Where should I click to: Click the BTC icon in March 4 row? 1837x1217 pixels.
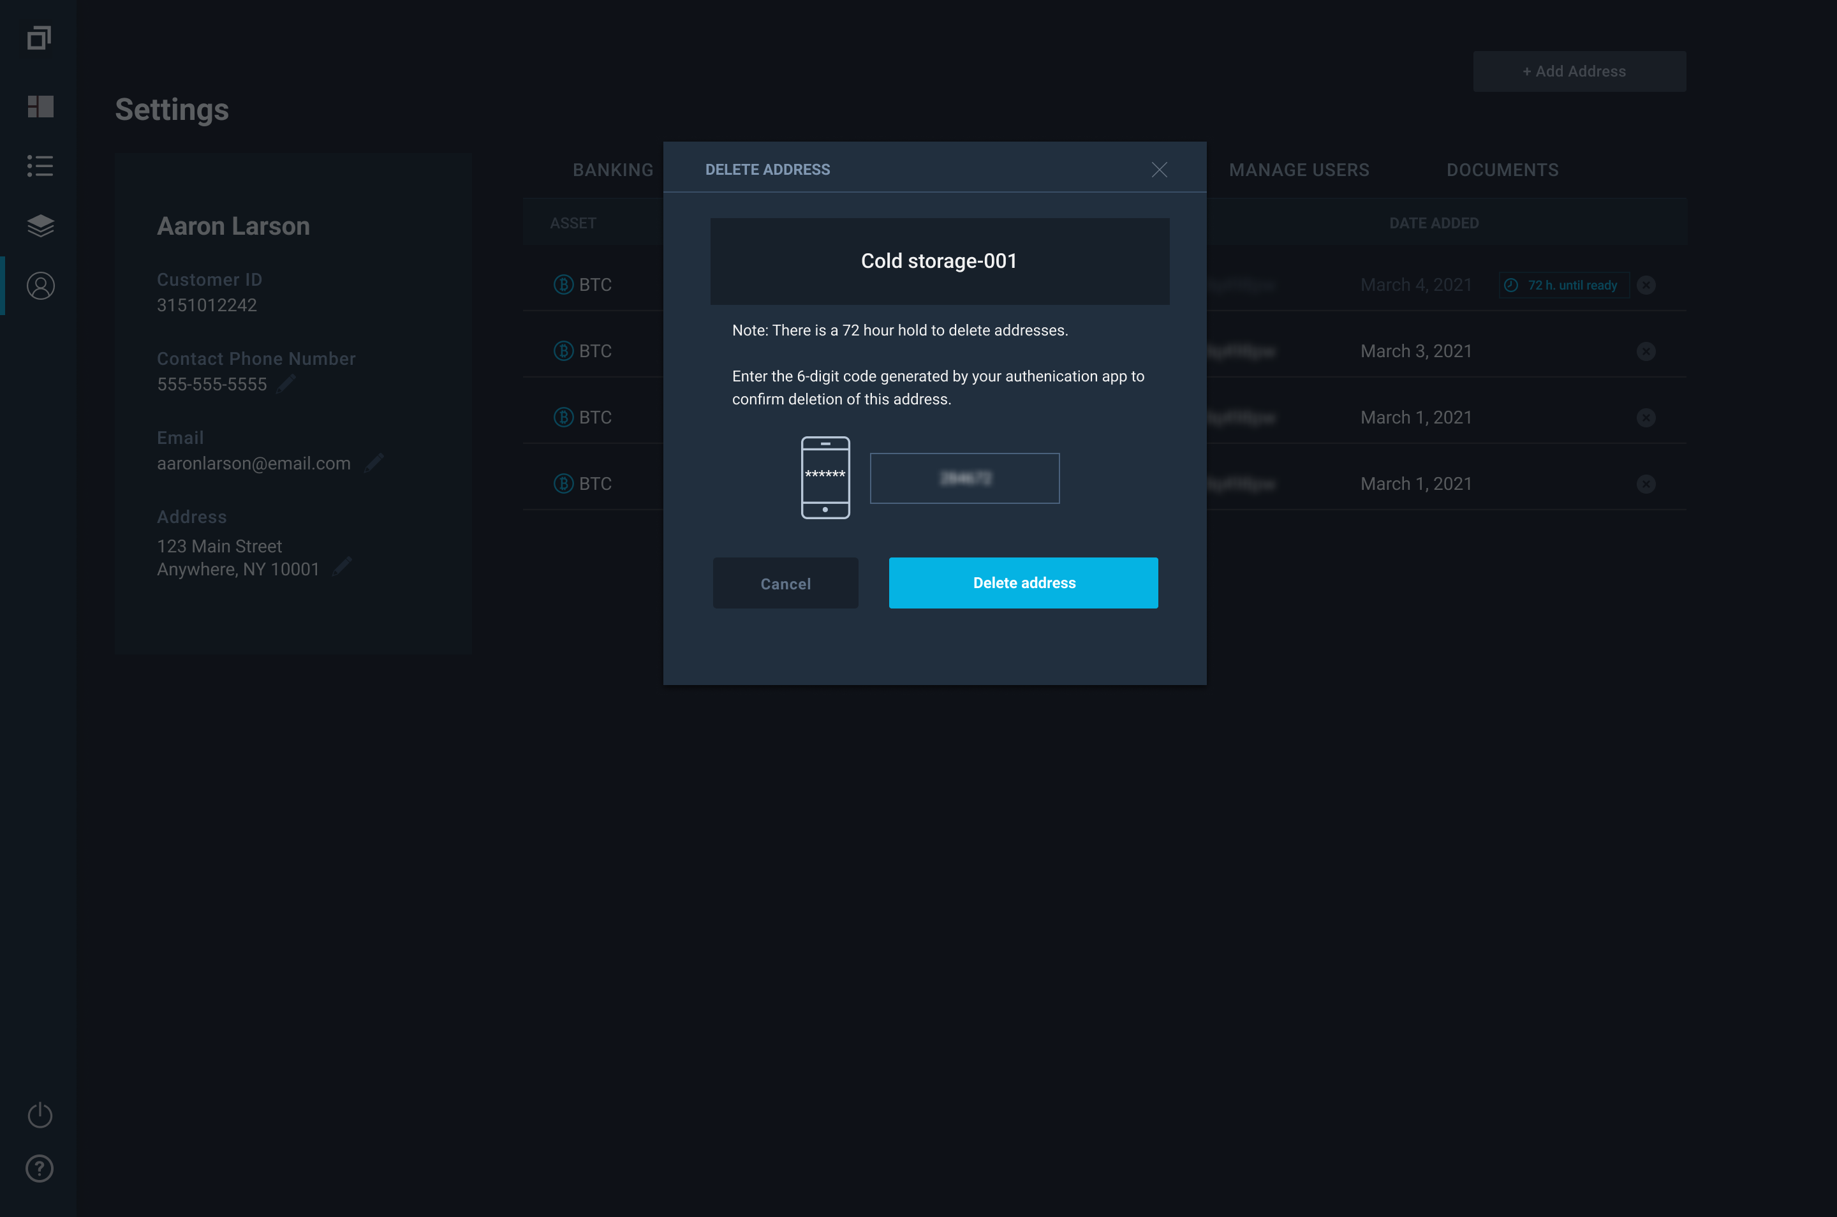tap(563, 285)
